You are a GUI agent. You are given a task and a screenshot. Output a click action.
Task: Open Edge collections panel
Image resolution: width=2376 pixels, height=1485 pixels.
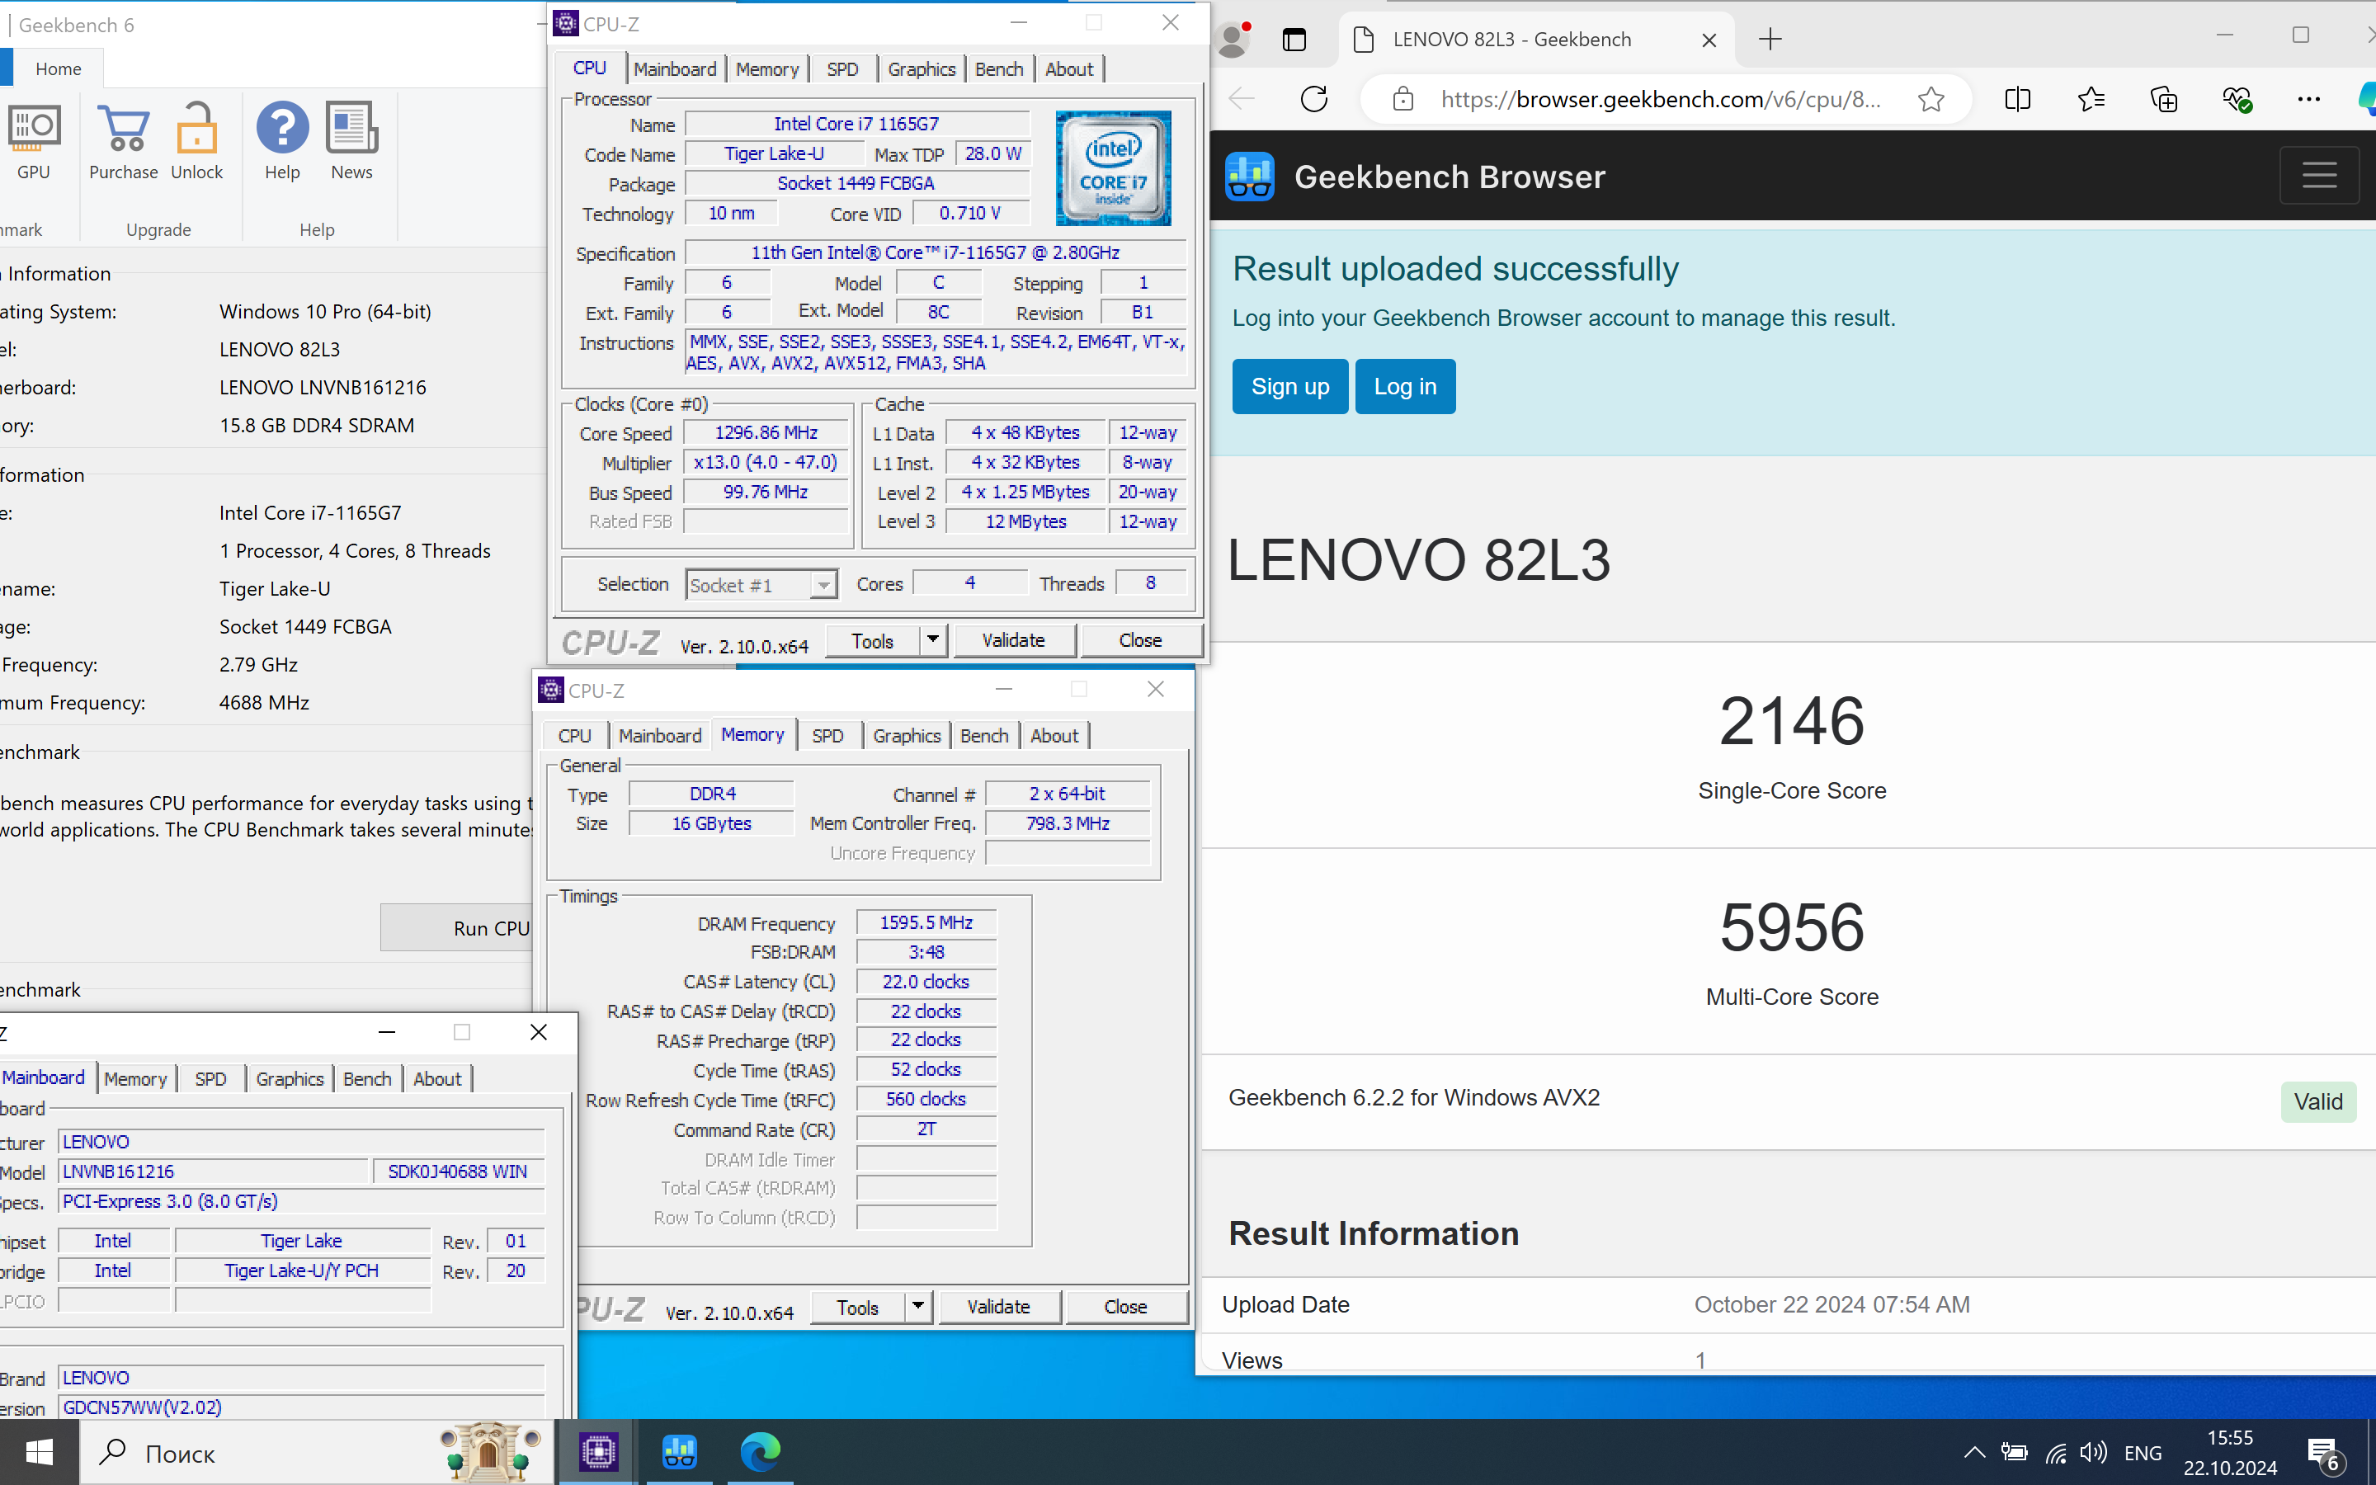click(x=2164, y=99)
